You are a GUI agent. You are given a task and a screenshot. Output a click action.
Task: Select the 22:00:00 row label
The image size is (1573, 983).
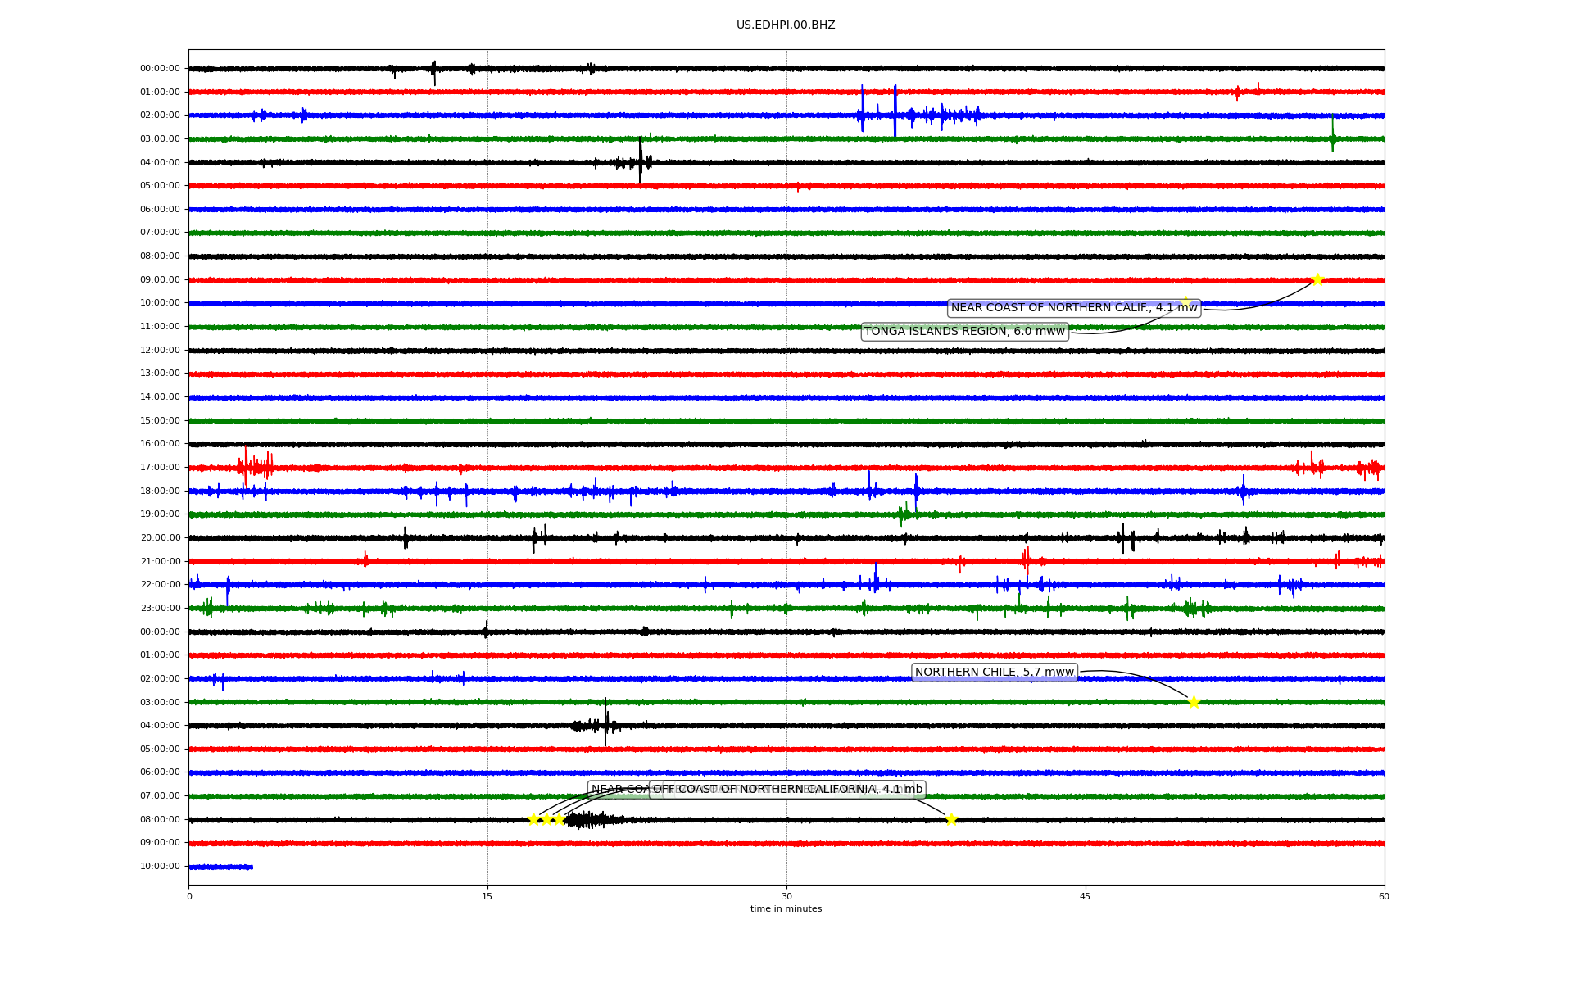click(160, 585)
